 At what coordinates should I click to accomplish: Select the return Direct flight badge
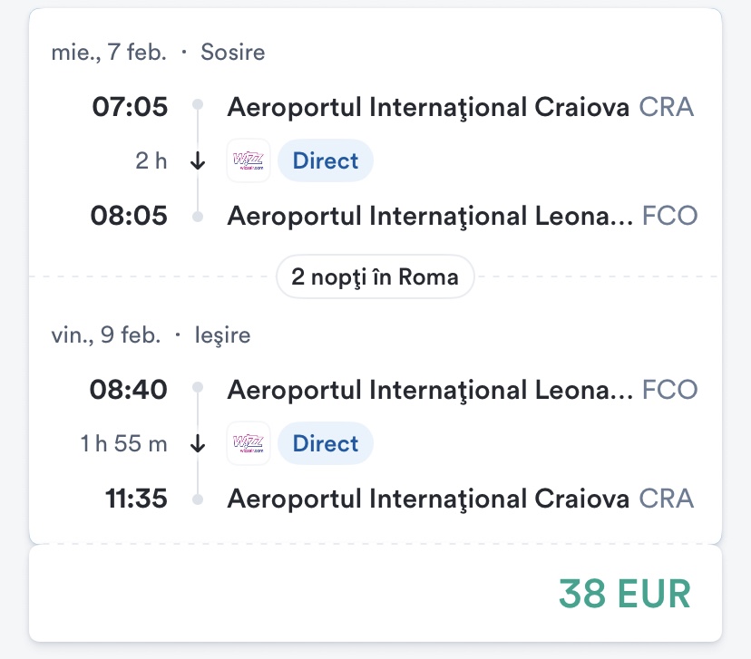click(326, 443)
